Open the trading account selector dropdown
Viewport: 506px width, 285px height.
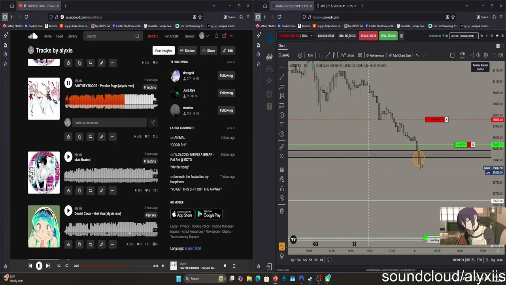tap(295, 36)
